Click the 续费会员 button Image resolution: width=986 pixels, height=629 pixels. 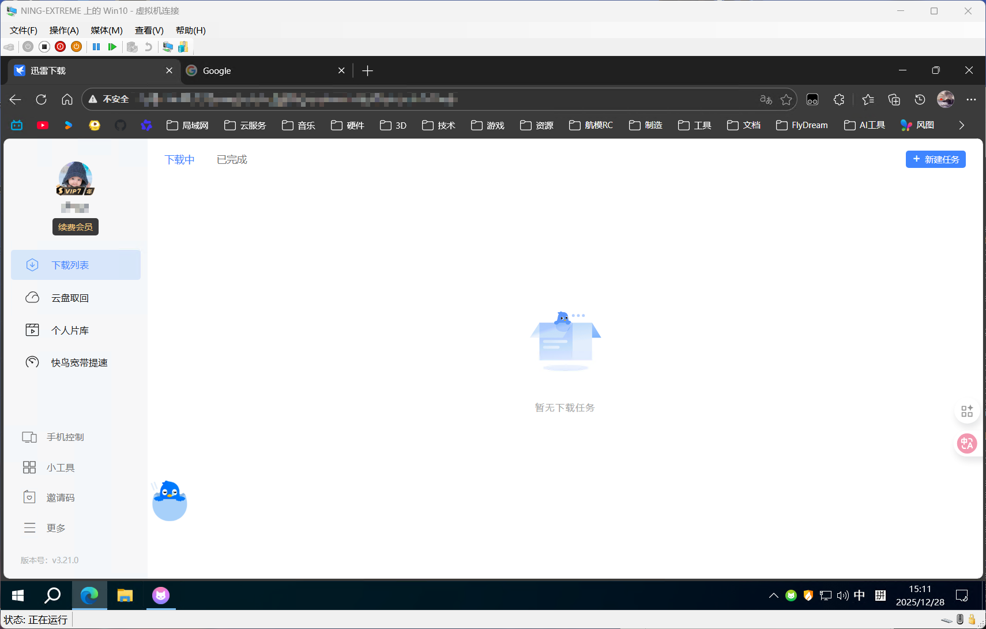pos(76,227)
